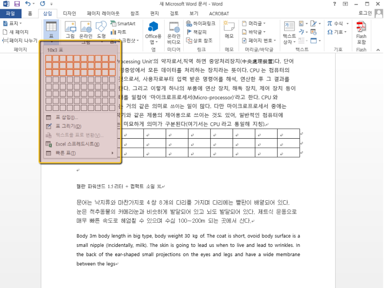The image size is (384, 288).
Task: Switch to the 디자인 (Design) tab
Action: (x=70, y=14)
